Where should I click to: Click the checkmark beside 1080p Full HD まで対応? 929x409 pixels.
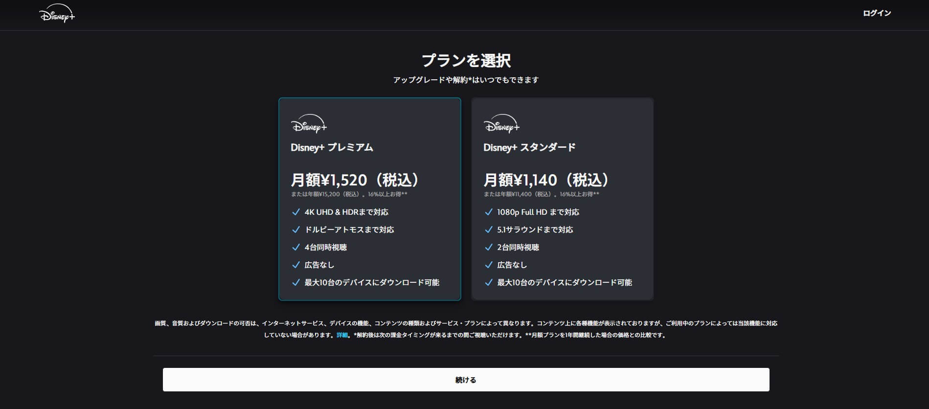[488, 212]
